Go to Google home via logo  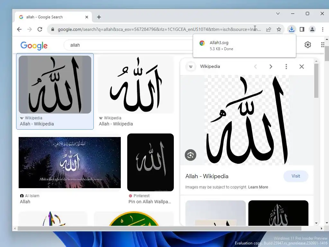tap(34, 45)
